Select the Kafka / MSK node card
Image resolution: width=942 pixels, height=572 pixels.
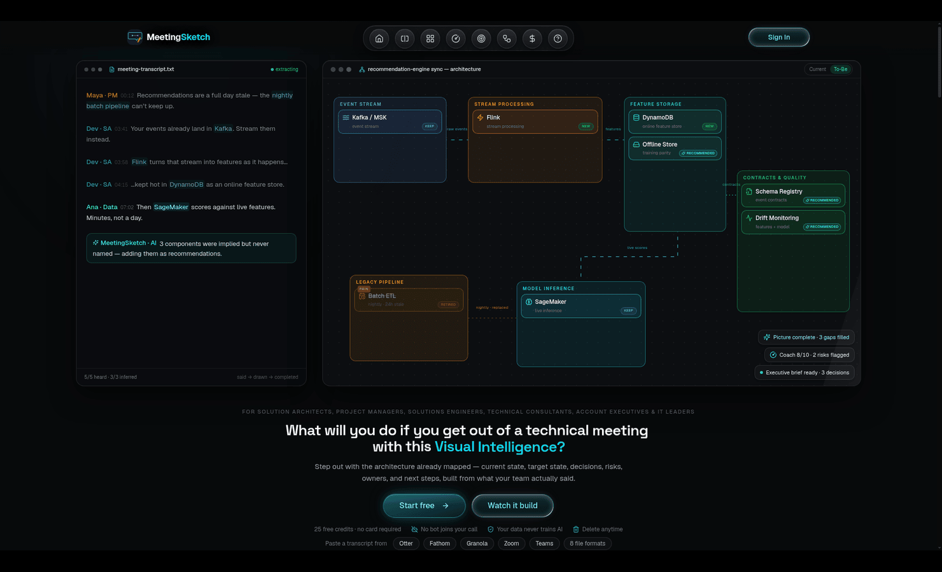click(390, 121)
